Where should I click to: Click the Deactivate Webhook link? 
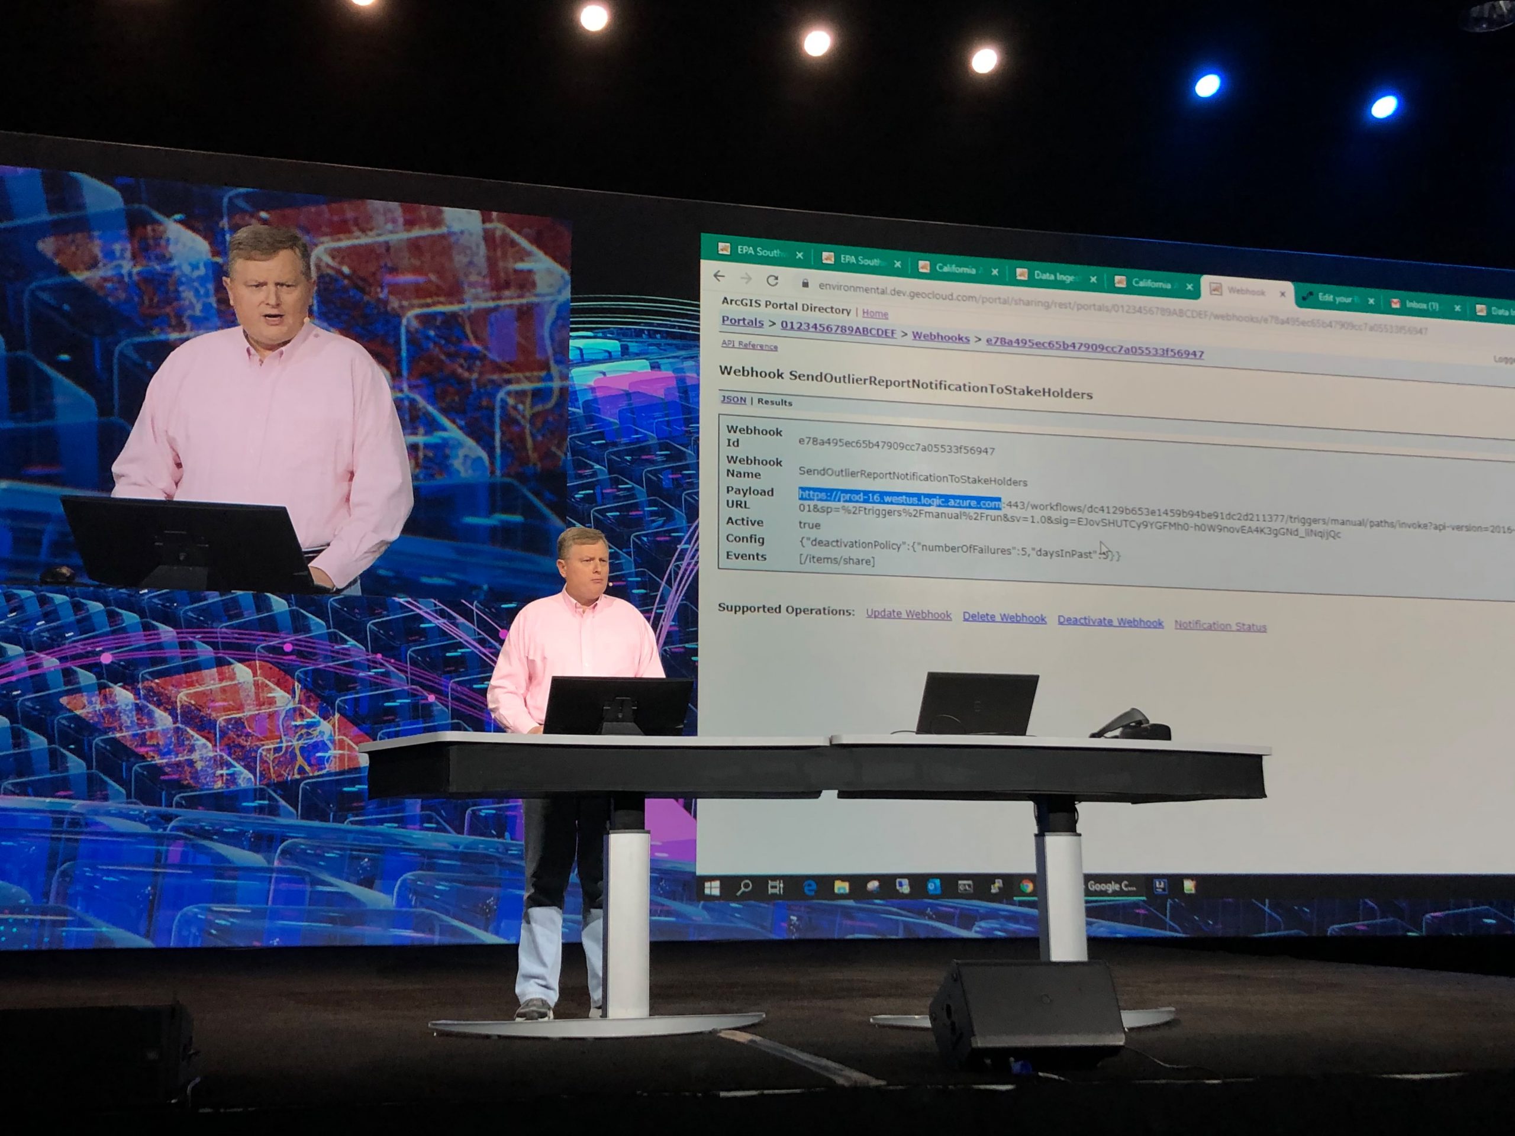[x=1110, y=622]
